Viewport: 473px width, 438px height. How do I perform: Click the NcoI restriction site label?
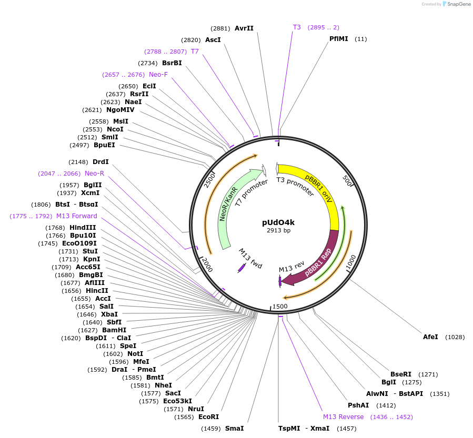pyautogui.click(x=114, y=129)
